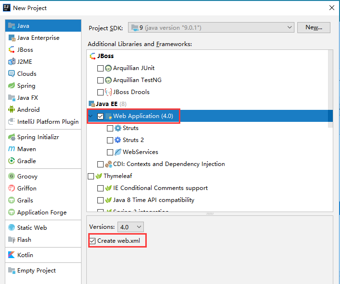Screen dimensions: 340x284
Task: Enable CDI Contexts and Dependency Injection checkbox
Action: pos(100,164)
